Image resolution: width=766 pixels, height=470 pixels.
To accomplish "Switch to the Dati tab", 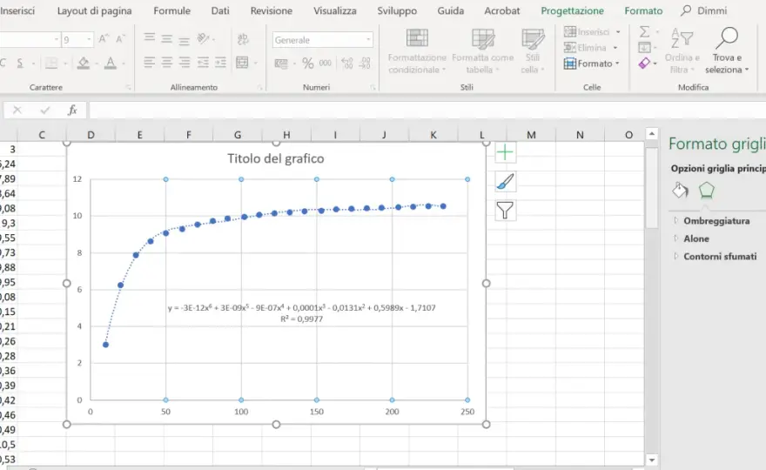I will [220, 10].
